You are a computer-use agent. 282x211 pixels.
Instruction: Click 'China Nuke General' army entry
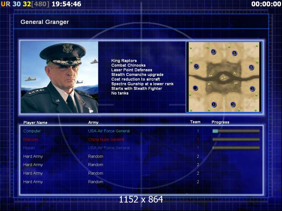tap(106, 139)
